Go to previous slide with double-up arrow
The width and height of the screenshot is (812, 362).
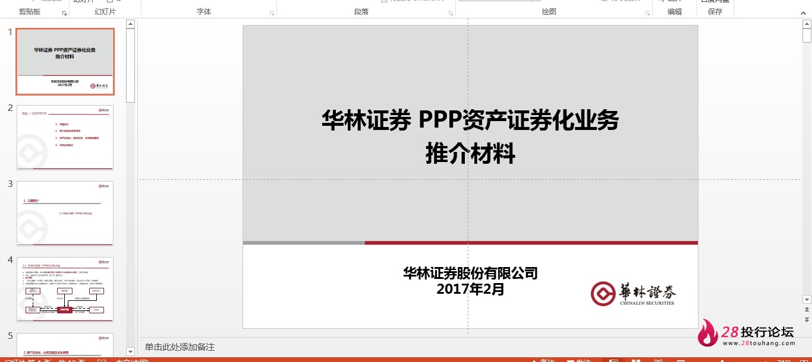807,310
